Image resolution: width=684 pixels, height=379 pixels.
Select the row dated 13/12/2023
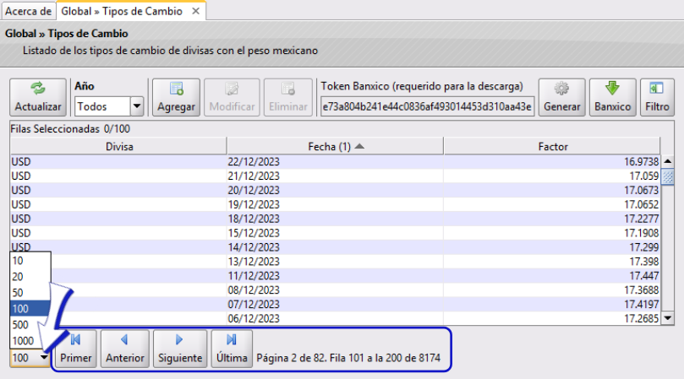335,262
